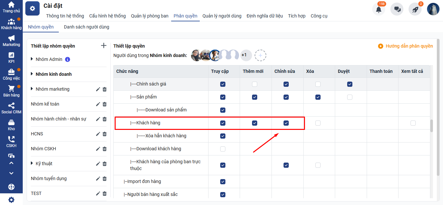This screenshot has height=205, width=443.
Task: Open Danh sách người dùng tab
Action: (x=86, y=27)
